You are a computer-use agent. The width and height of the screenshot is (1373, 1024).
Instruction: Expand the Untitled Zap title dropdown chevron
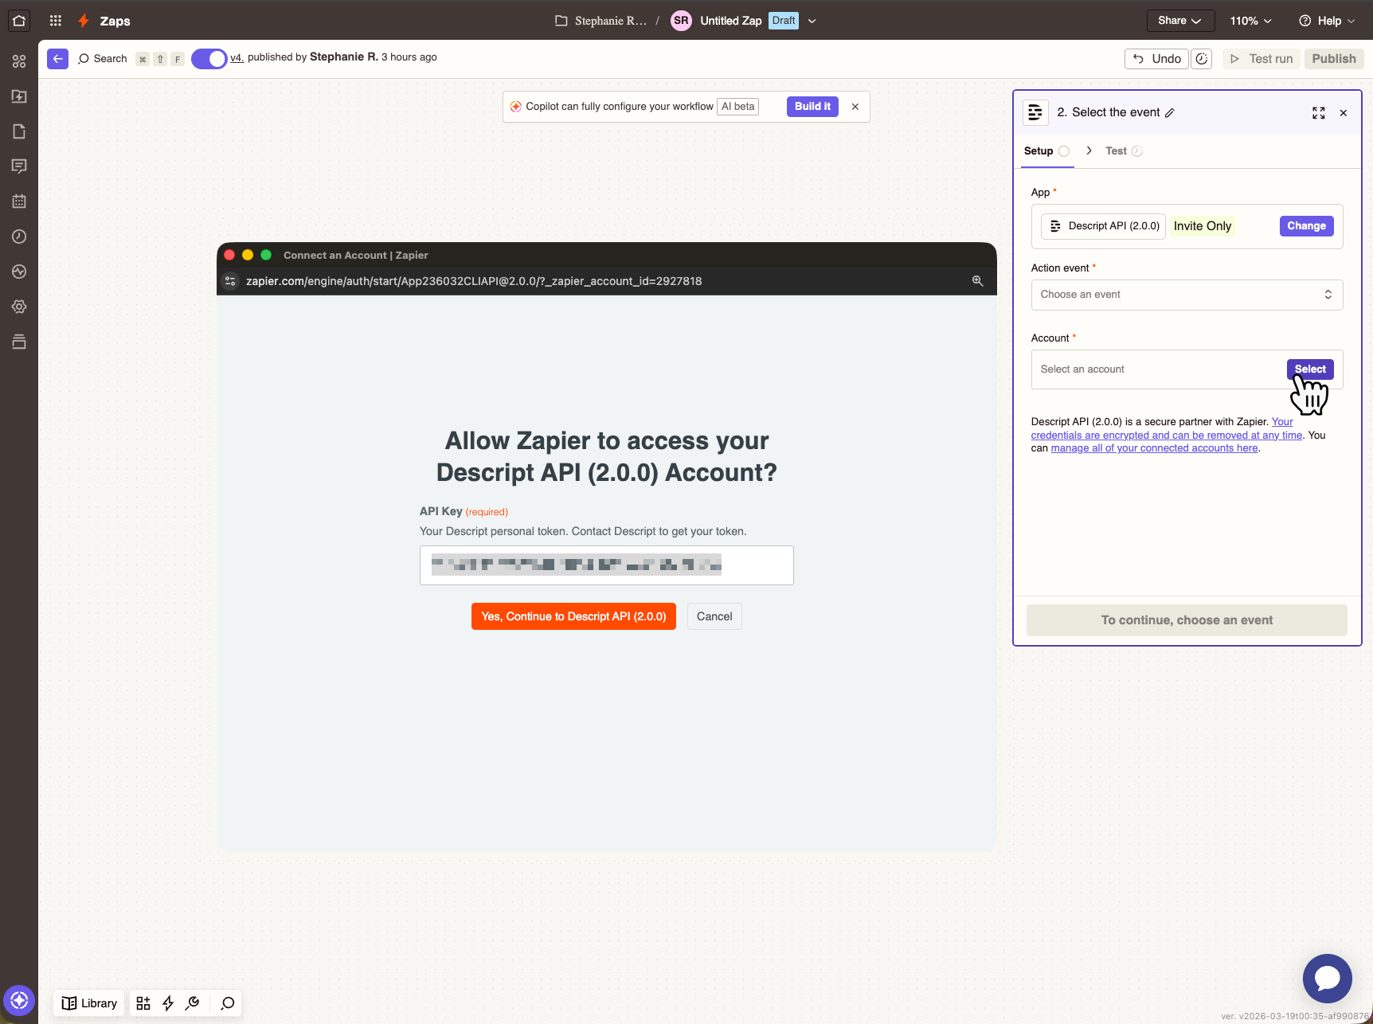click(x=812, y=21)
